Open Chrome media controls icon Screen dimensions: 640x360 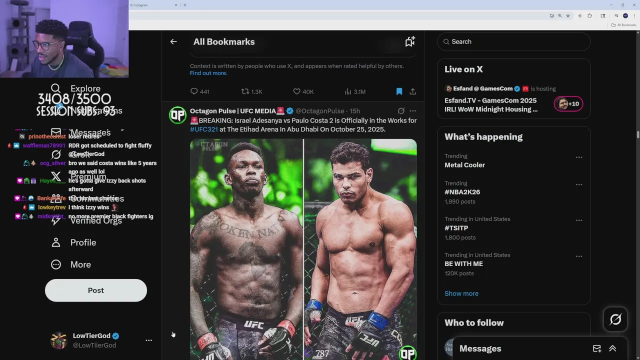tap(616, 16)
